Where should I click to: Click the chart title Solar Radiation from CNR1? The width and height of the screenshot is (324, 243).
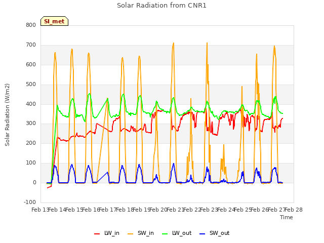161,6
